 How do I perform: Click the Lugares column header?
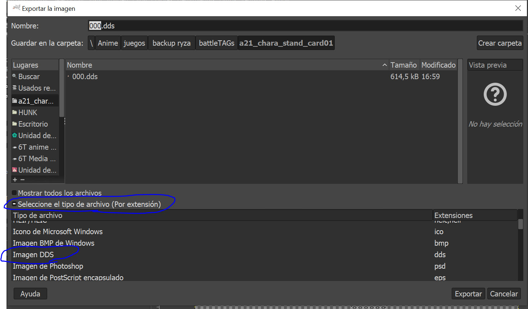click(x=35, y=65)
